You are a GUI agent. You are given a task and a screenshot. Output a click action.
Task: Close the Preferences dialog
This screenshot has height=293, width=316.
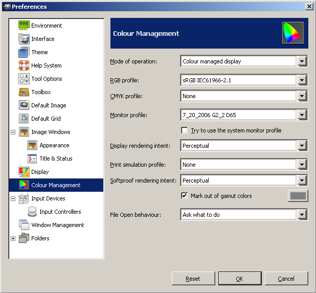pos(309,7)
